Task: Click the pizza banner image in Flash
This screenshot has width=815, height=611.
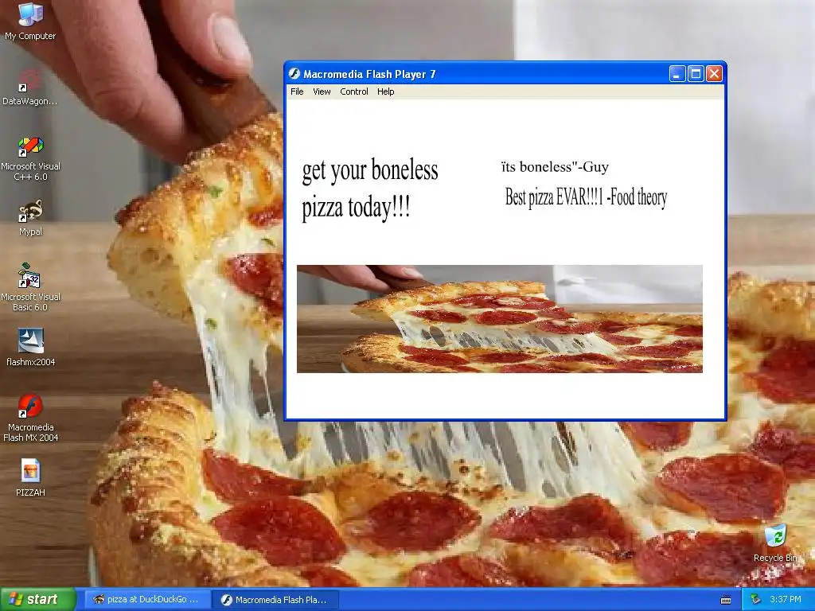Action: pyautogui.click(x=500, y=318)
